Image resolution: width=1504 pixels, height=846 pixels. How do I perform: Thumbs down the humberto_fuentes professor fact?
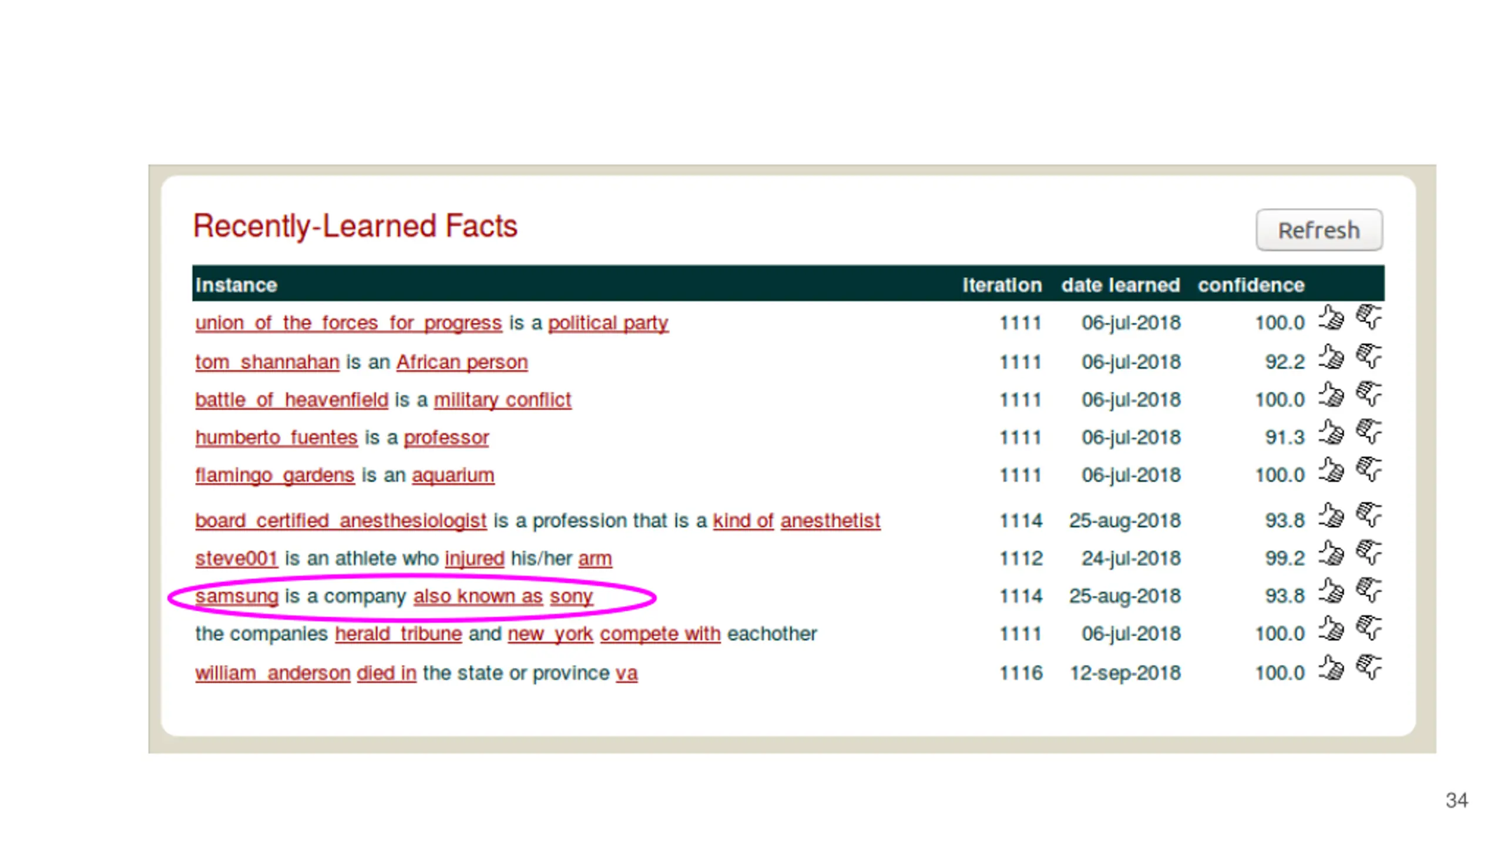click(x=1368, y=432)
